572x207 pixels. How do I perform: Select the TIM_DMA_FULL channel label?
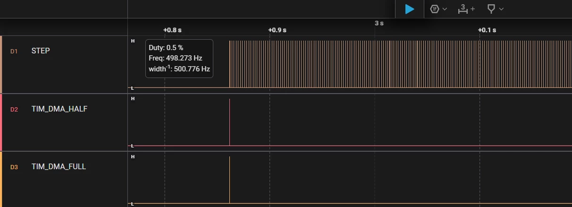pos(59,166)
